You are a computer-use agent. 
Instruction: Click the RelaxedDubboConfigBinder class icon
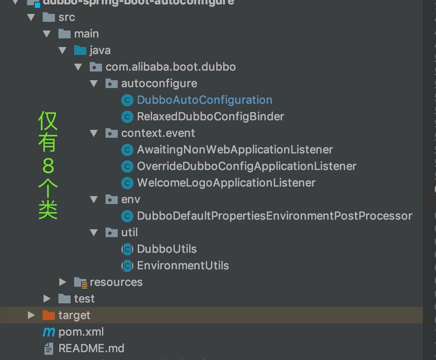click(127, 117)
